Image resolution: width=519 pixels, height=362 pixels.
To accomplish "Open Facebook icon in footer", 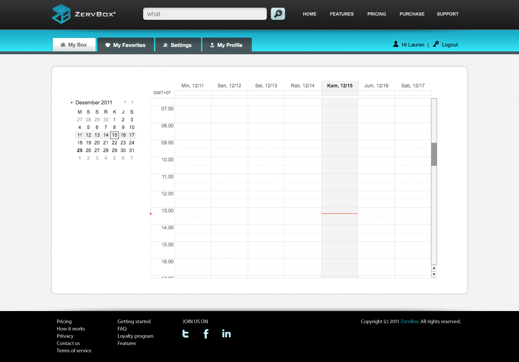I will 206,334.
